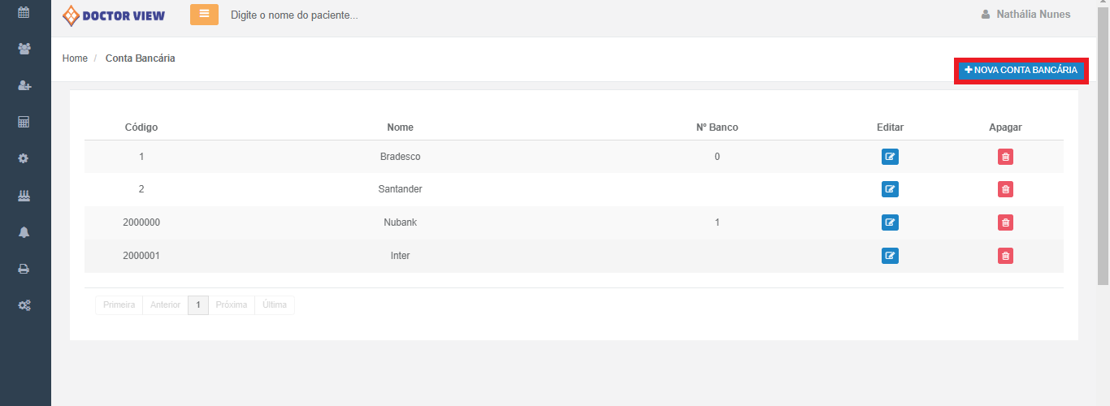Click the printer sidebar icon
This screenshot has width=1110, height=406.
point(24,269)
